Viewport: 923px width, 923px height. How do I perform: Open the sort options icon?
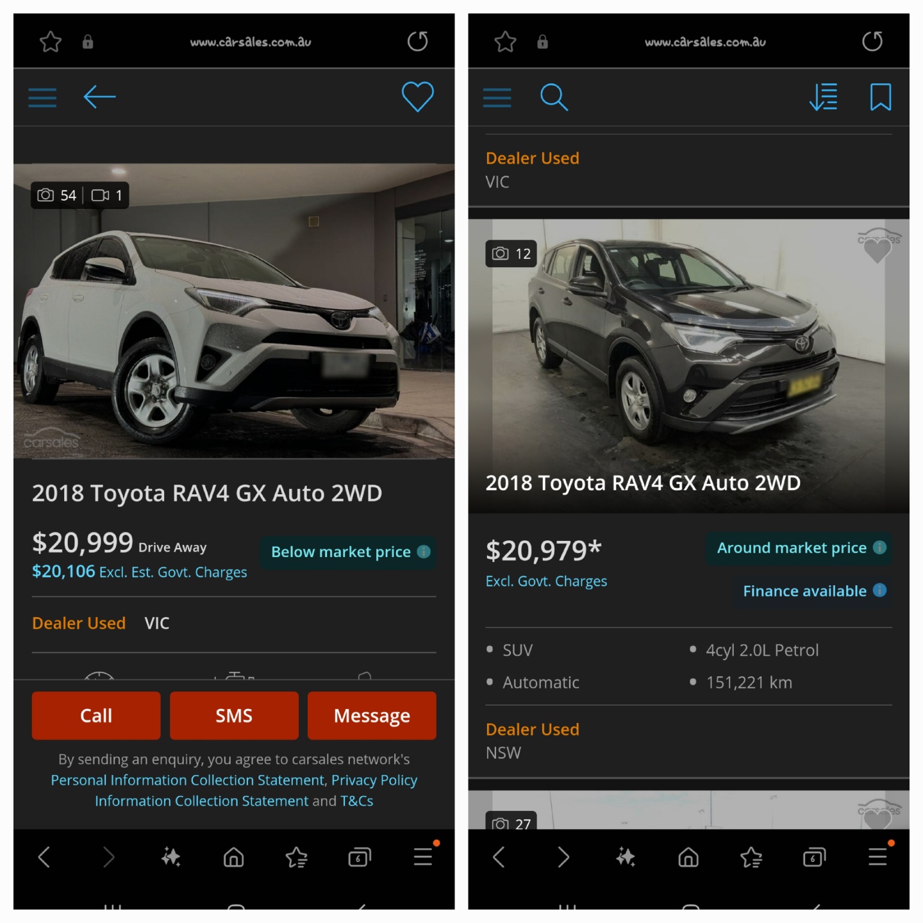(x=823, y=97)
